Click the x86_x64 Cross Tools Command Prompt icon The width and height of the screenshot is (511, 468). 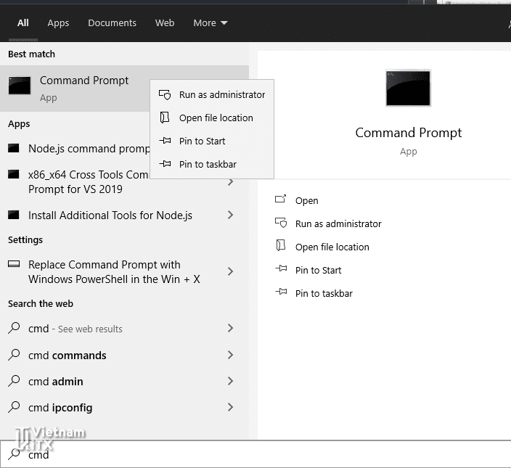pos(13,175)
